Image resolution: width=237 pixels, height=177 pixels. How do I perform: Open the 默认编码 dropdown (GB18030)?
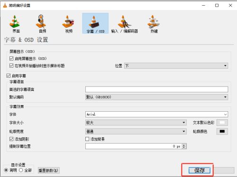click(x=156, y=97)
